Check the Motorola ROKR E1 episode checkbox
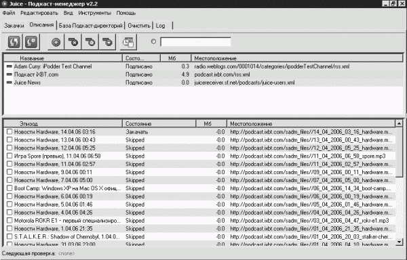The width and height of the screenshot is (407, 260). click(9, 220)
